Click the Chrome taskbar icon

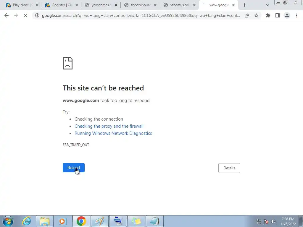[81, 221]
